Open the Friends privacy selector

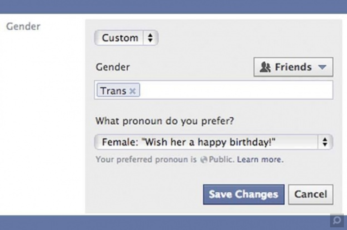click(x=293, y=67)
